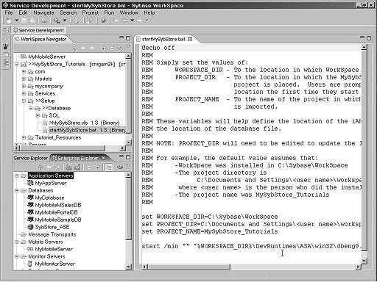Click Go Up arrow in Enterprise Explorer toolbar

[40, 167]
